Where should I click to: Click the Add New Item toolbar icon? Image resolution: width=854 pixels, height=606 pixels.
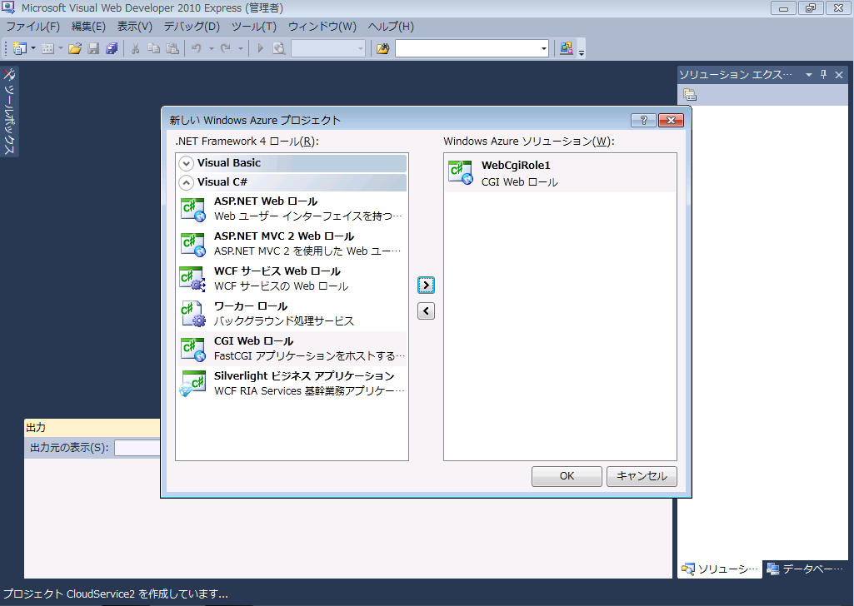coord(48,48)
